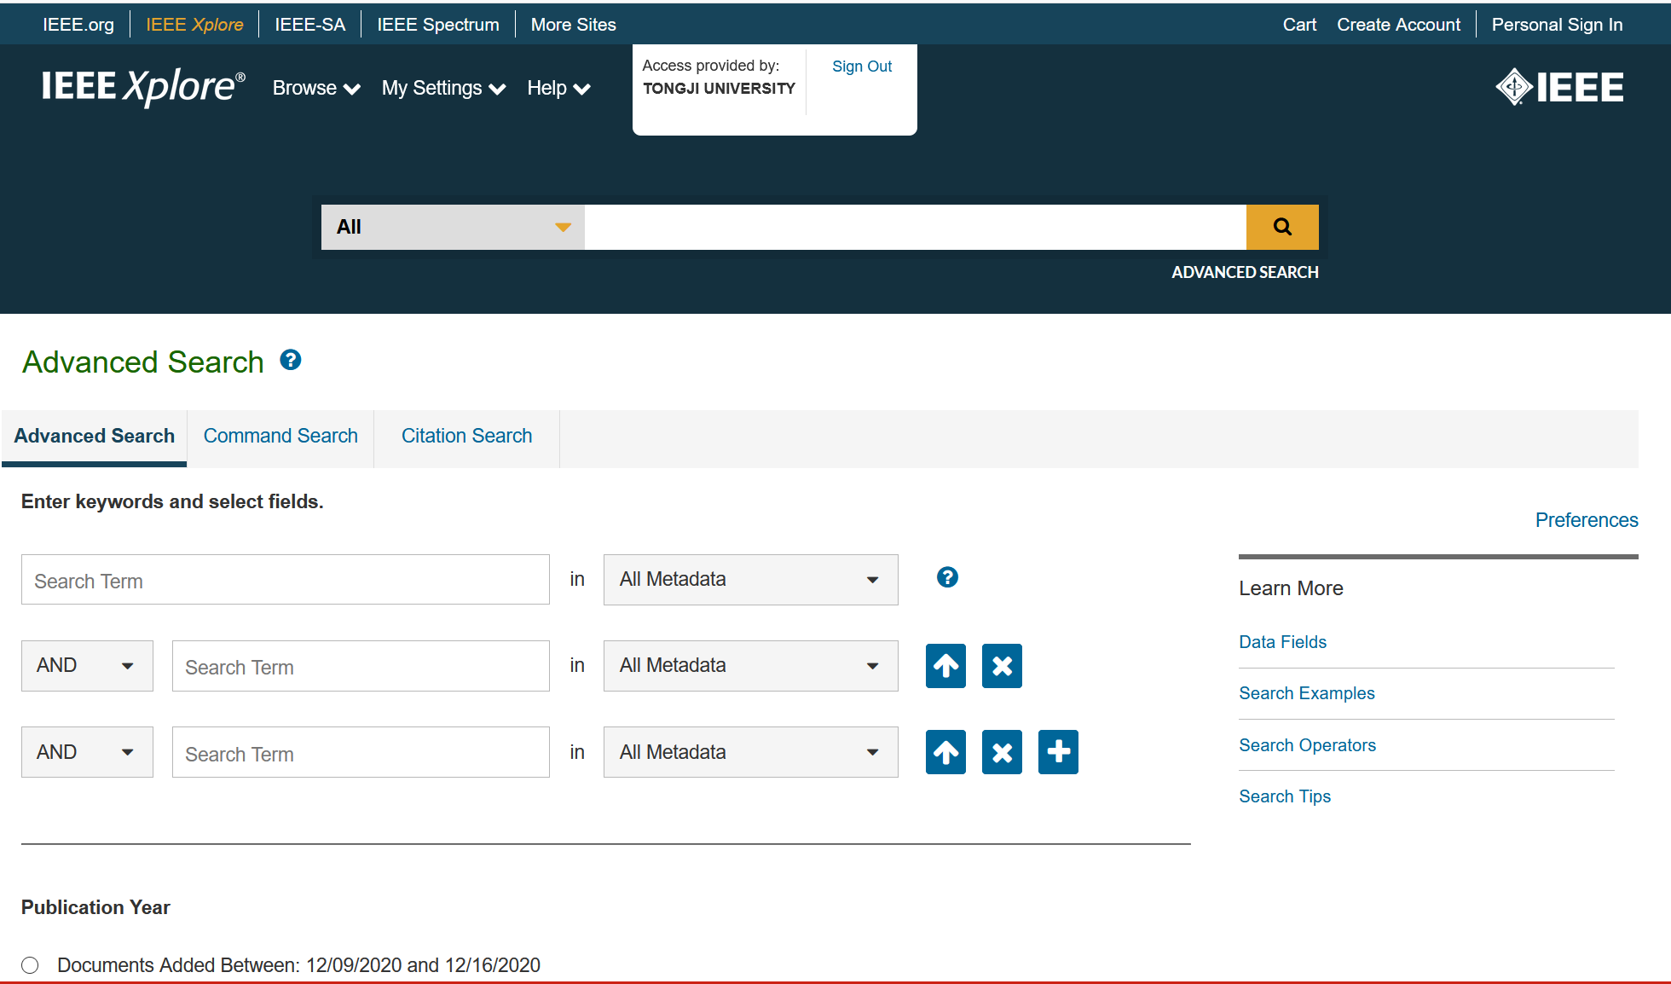Move second search row up with arrow
This screenshot has width=1671, height=984.
tap(945, 666)
